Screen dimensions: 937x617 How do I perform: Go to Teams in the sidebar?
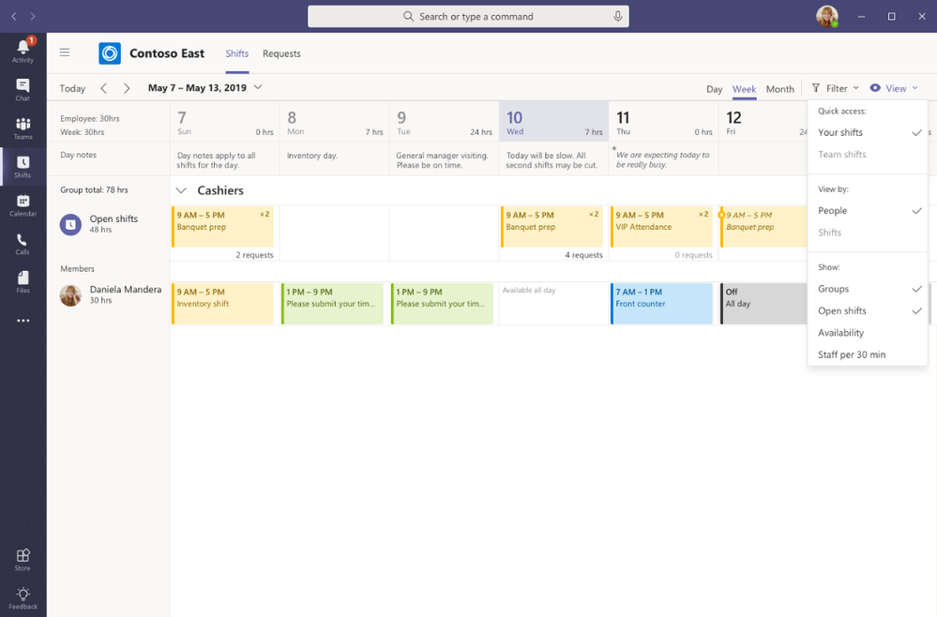tap(23, 128)
